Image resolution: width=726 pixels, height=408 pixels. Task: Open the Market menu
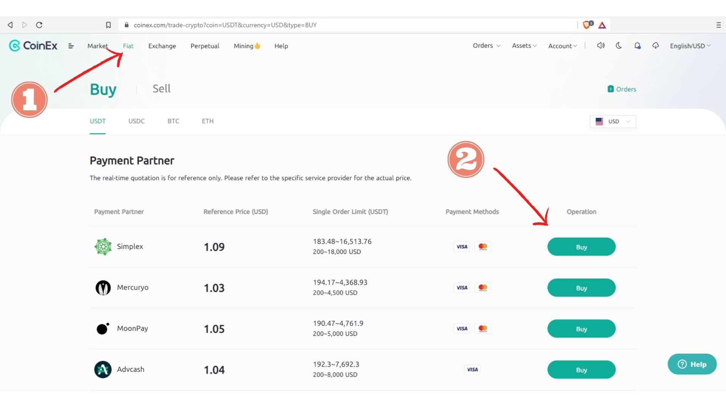(98, 46)
